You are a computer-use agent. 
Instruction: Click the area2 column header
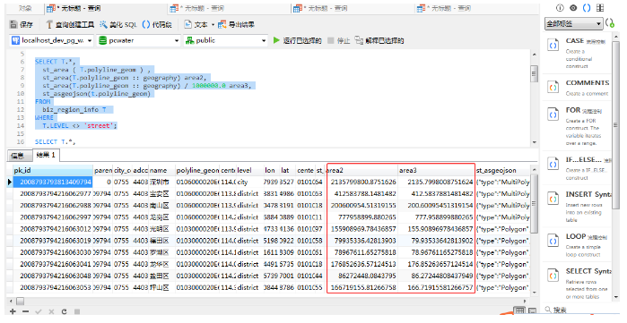click(361, 170)
